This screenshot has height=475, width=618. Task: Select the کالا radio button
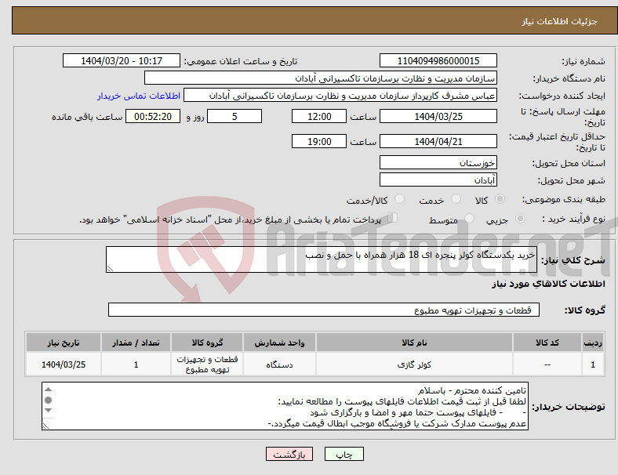click(x=500, y=199)
